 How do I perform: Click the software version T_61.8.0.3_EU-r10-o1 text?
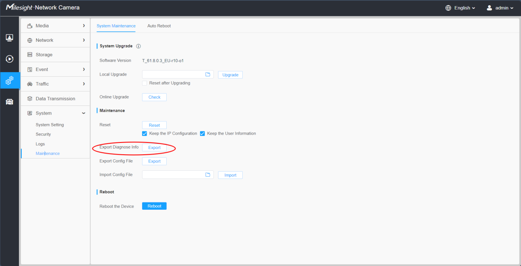coord(163,61)
